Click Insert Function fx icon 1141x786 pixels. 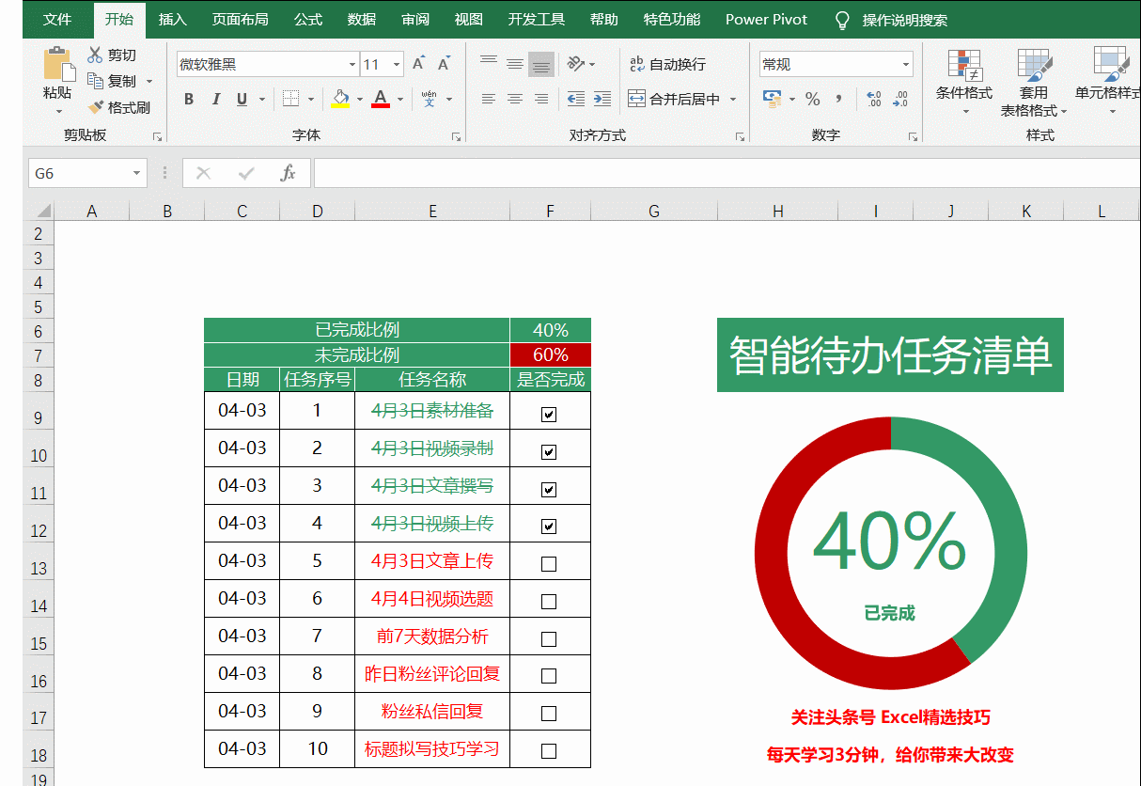[289, 173]
